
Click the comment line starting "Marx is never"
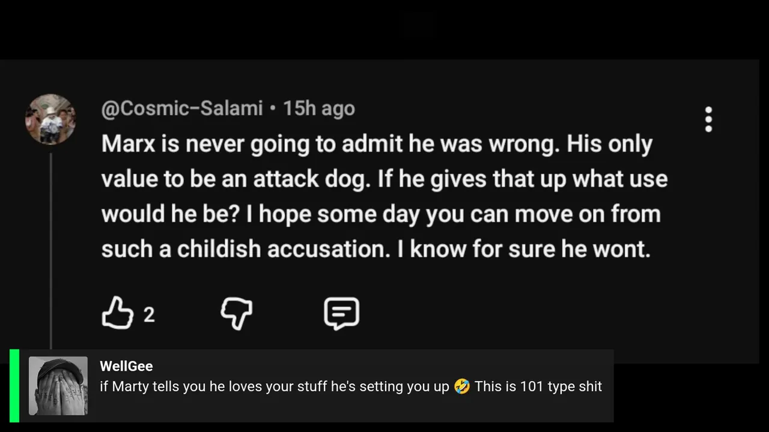(376, 144)
